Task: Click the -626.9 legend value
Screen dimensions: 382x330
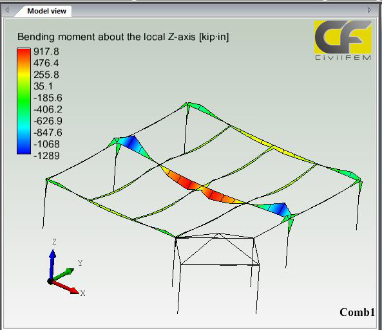Action: point(48,121)
